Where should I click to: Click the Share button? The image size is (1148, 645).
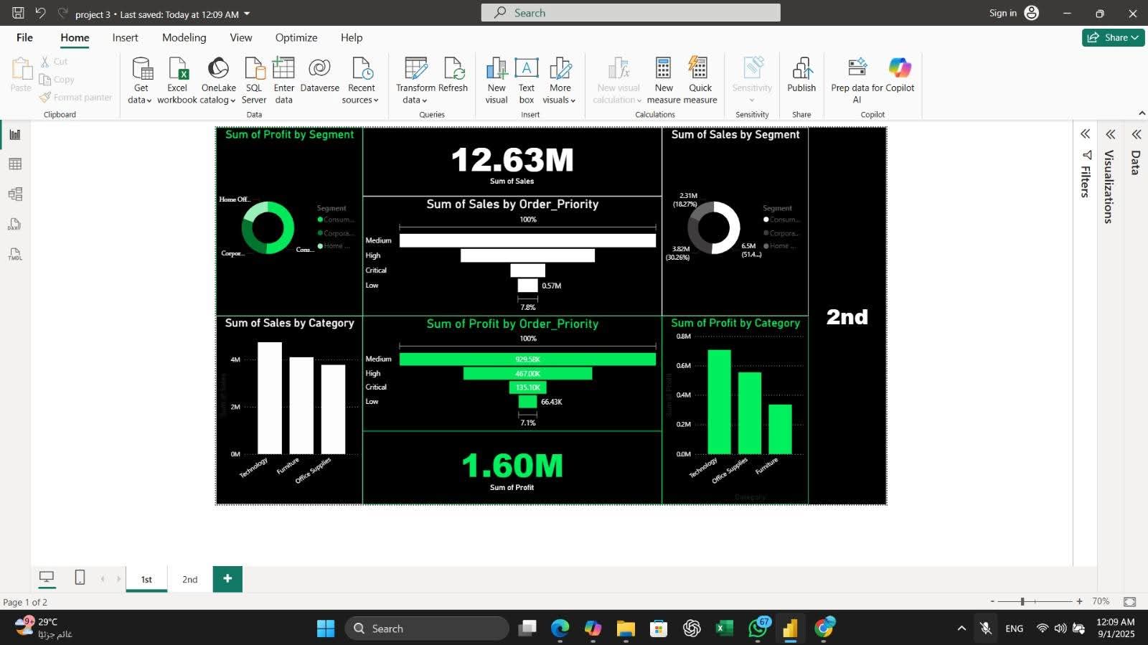coord(1113,37)
